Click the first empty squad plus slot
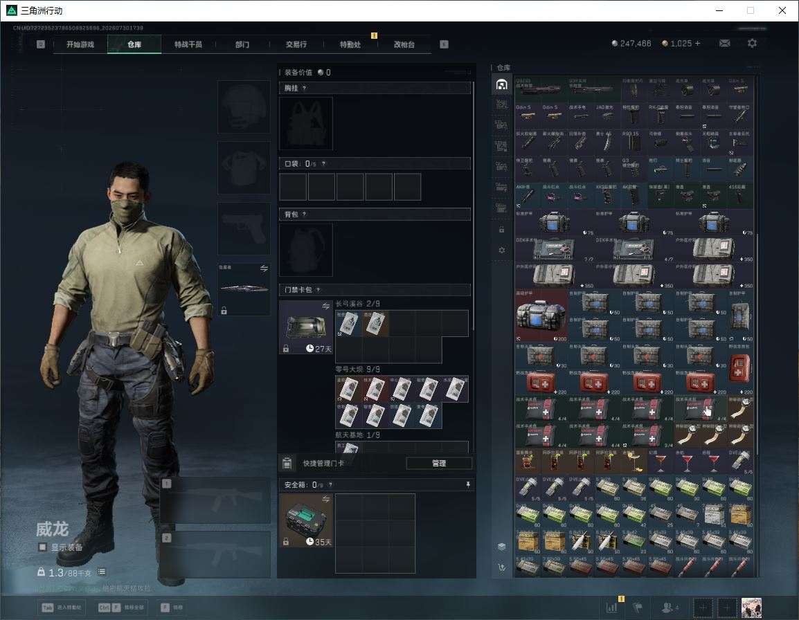The height and width of the screenshot is (620, 799). (x=703, y=608)
